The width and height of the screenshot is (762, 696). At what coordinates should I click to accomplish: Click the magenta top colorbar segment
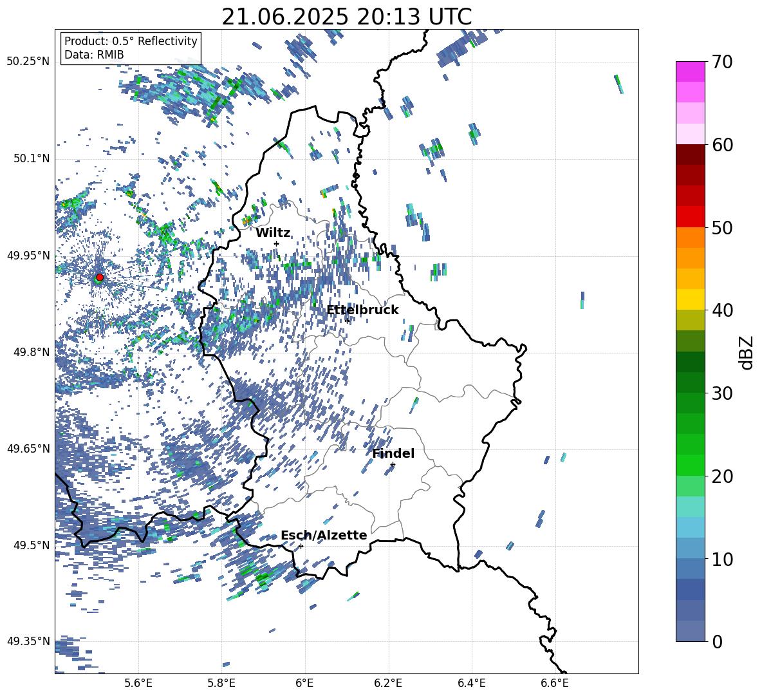(x=690, y=71)
